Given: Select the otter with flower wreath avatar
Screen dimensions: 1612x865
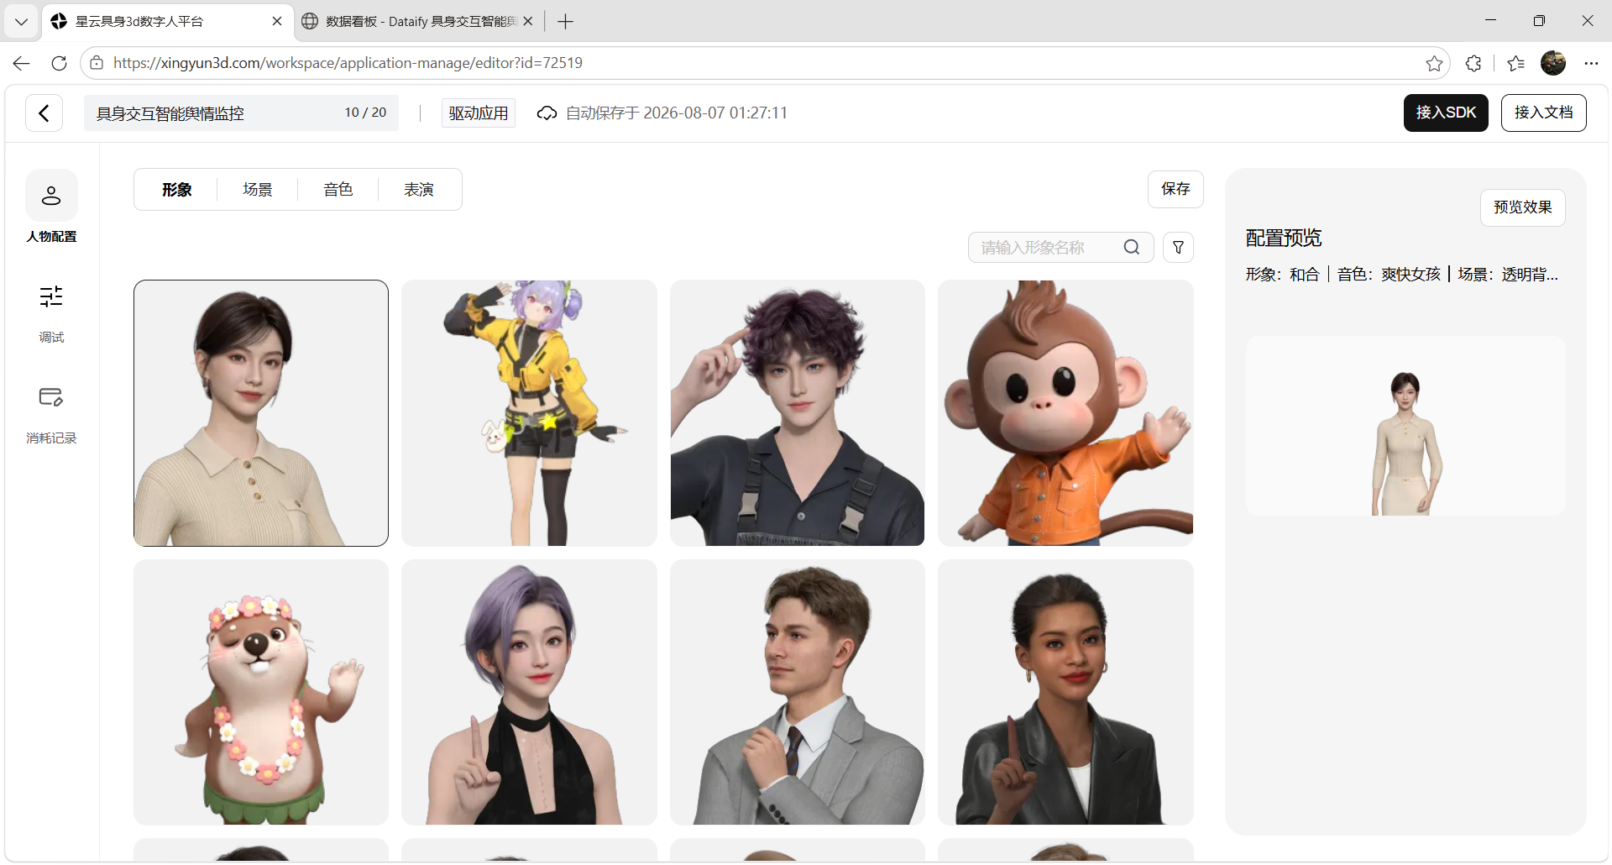Looking at the screenshot, I should tap(261, 692).
